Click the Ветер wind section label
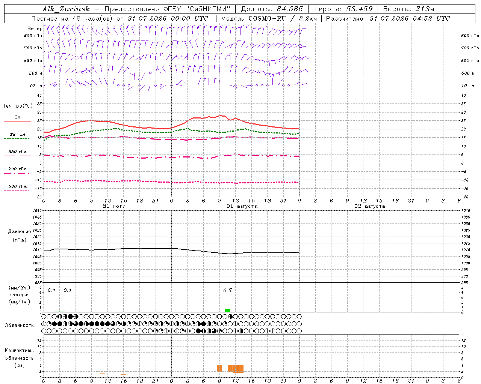Screen dimensions: 481x384 point(35,28)
